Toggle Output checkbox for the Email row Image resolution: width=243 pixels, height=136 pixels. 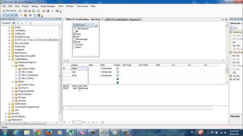[118, 76]
